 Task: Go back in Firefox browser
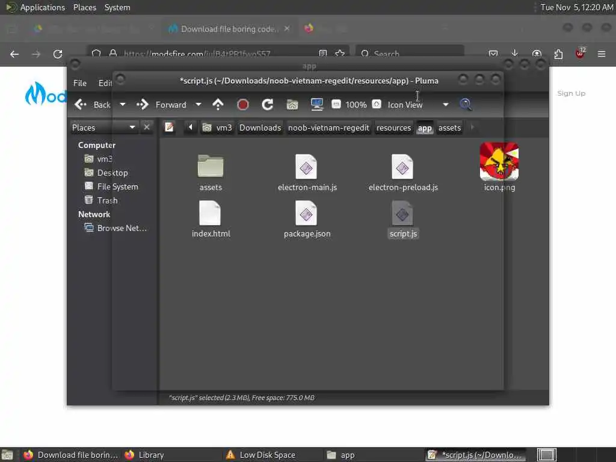point(14,54)
